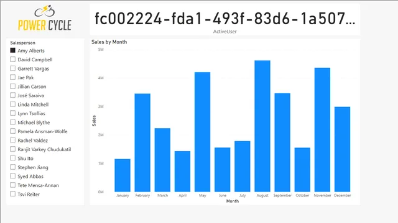Check the Syed Abbas checkbox

click(12, 176)
